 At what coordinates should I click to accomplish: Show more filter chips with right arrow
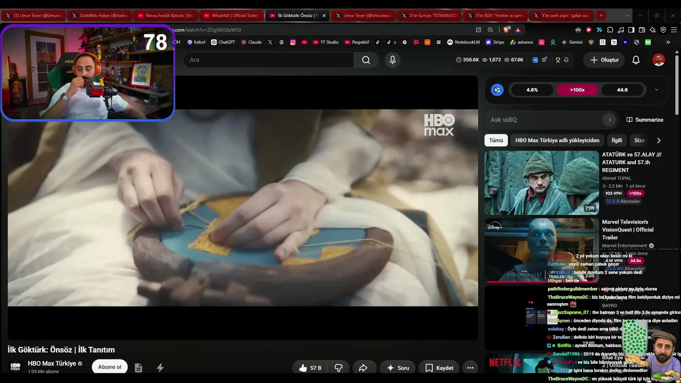(659, 140)
